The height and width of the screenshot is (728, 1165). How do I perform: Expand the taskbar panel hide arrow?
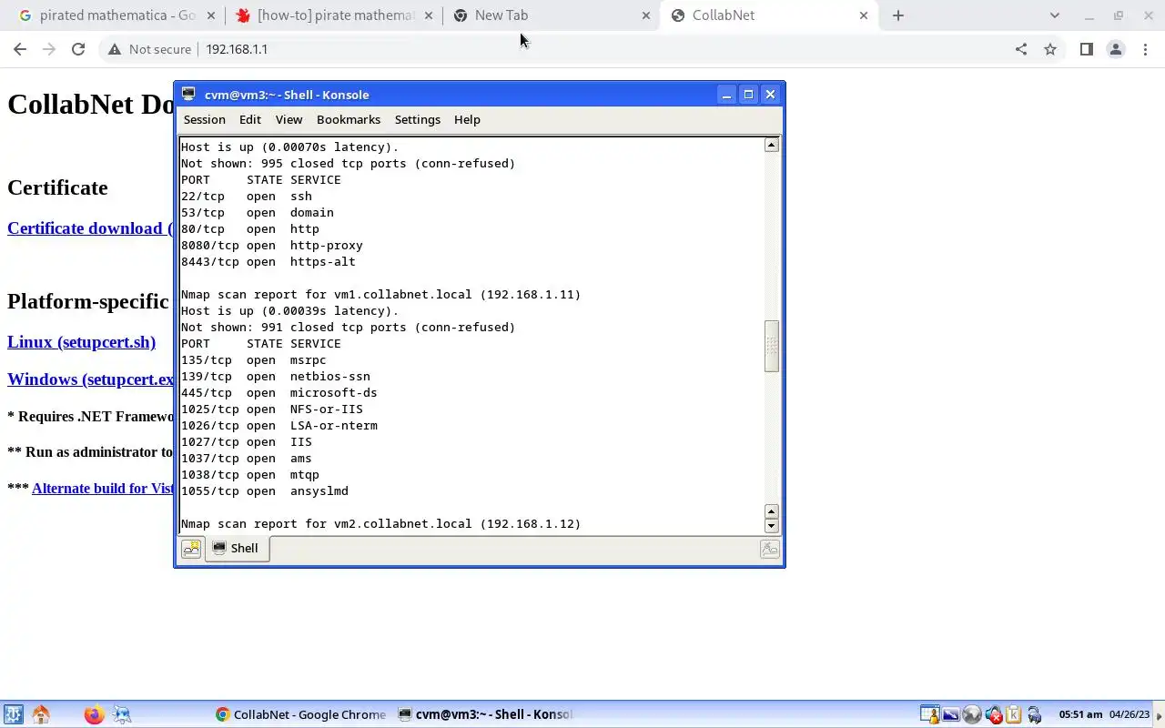coord(1159,714)
